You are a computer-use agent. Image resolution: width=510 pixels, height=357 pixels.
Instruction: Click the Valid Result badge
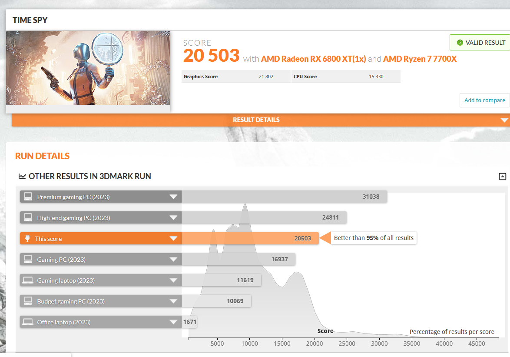tap(480, 43)
